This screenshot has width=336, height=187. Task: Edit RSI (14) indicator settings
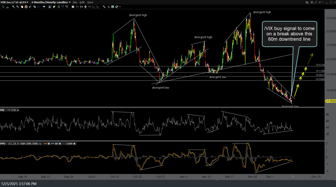(x=18, y=110)
